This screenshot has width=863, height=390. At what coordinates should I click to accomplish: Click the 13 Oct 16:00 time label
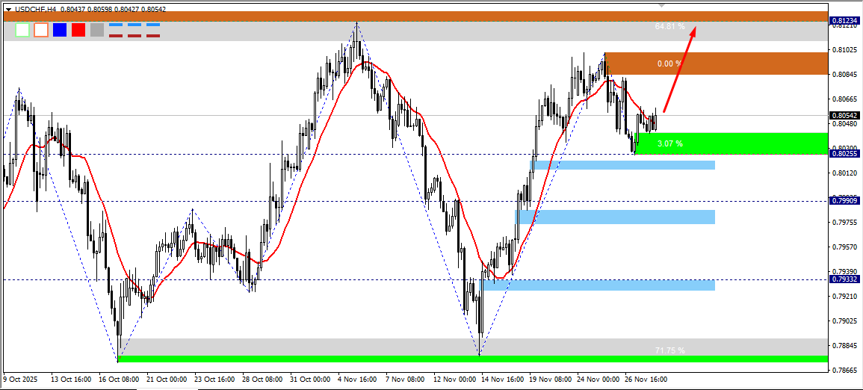69,380
